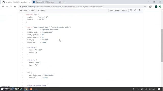
Task: Click the scrollbar up arrow
Action: point(162,10)
